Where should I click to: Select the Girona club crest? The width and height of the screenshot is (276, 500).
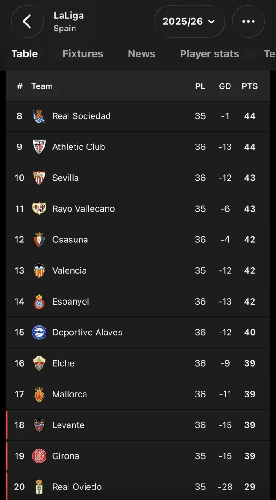coord(39,456)
